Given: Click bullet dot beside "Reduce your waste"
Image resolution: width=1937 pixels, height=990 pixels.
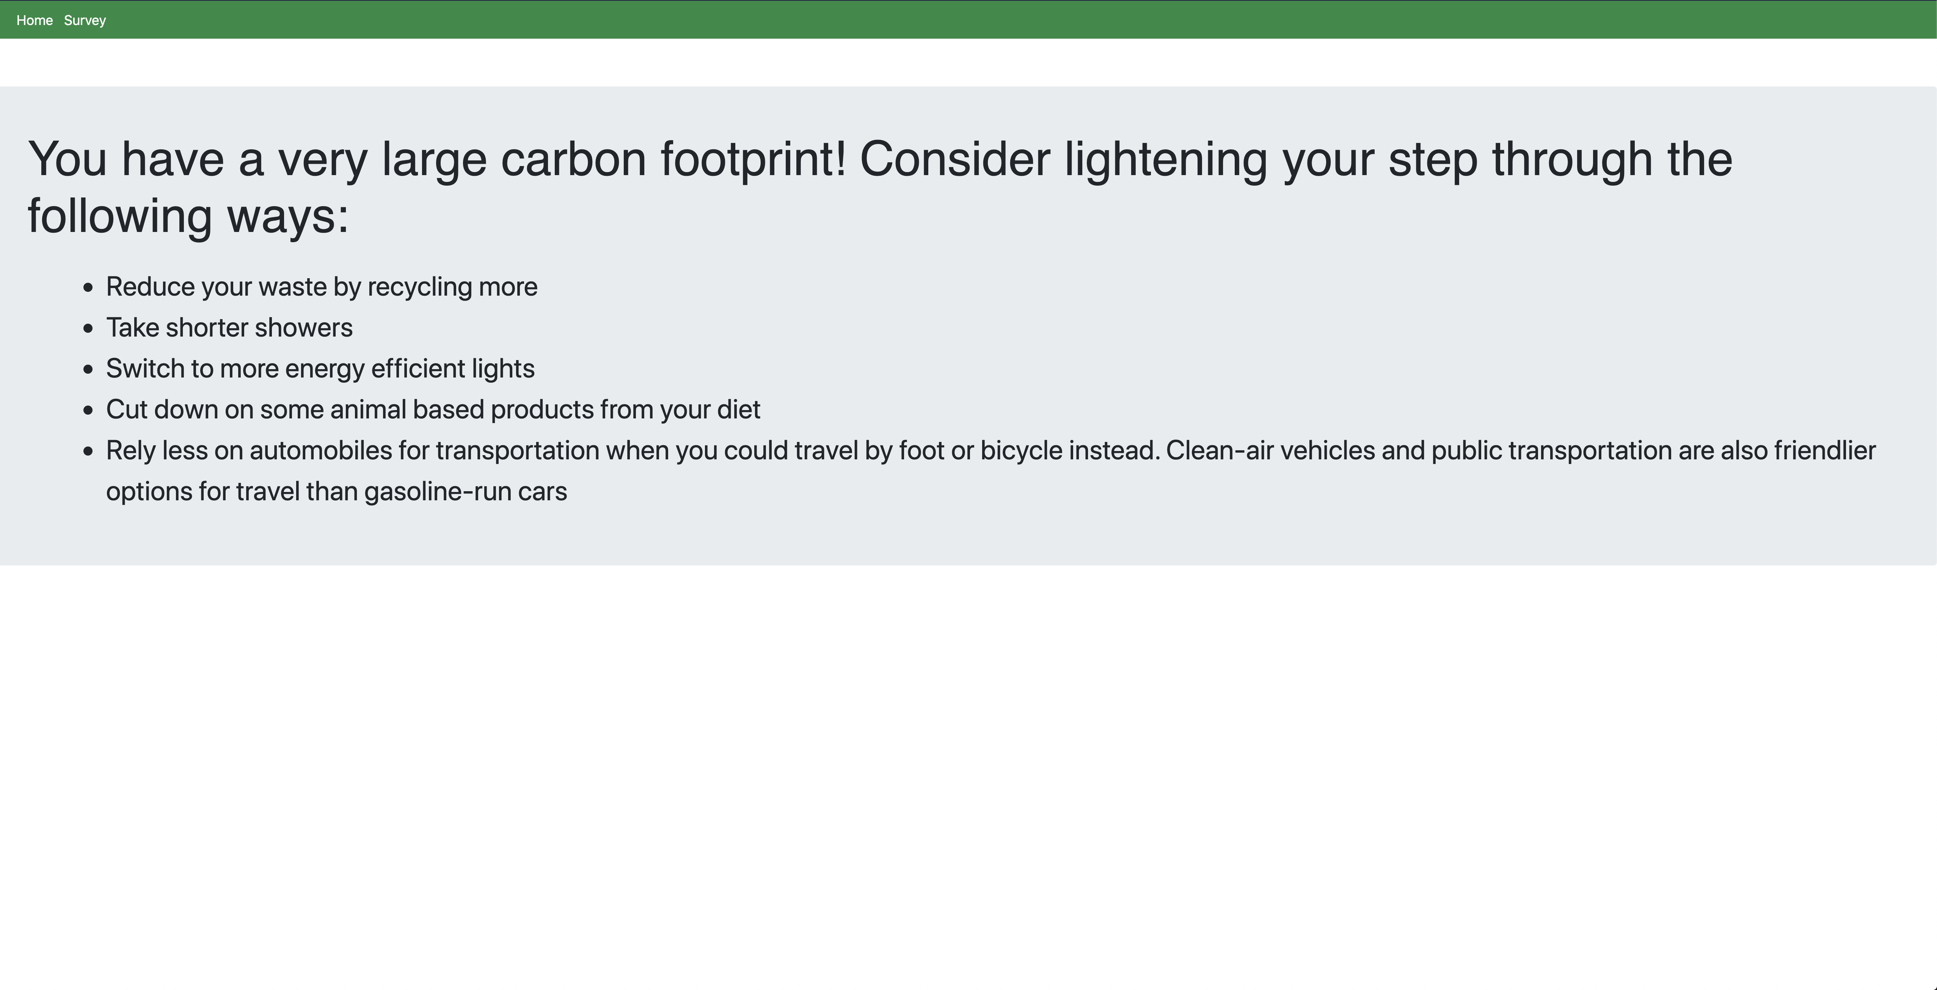Looking at the screenshot, I should click(x=89, y=287).
